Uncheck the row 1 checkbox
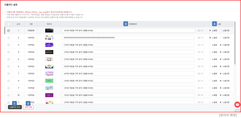The image size is (241, 118). pyautogui.click(x=9, y=31)
